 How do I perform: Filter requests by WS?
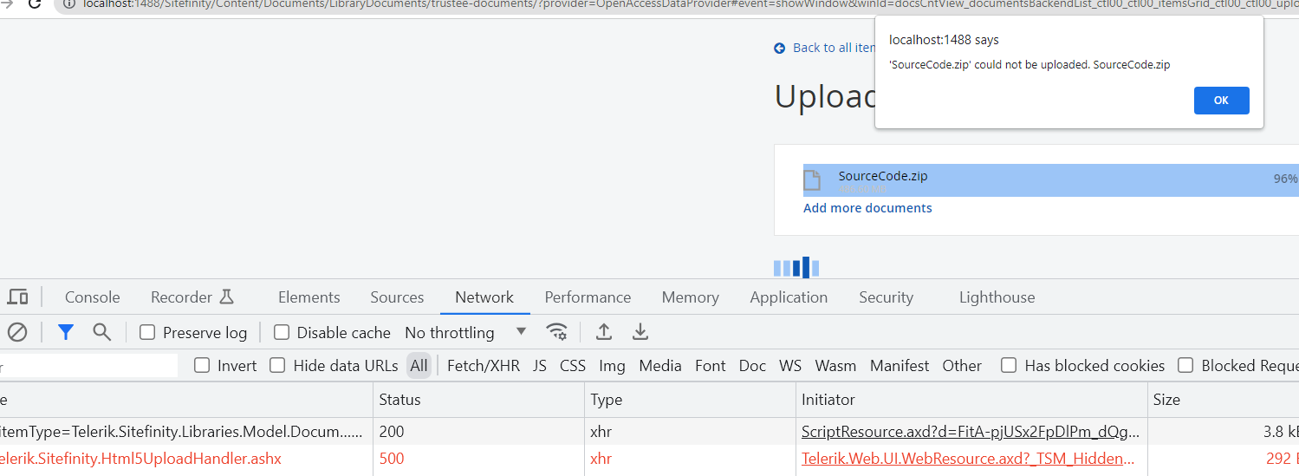pos(790,365)
